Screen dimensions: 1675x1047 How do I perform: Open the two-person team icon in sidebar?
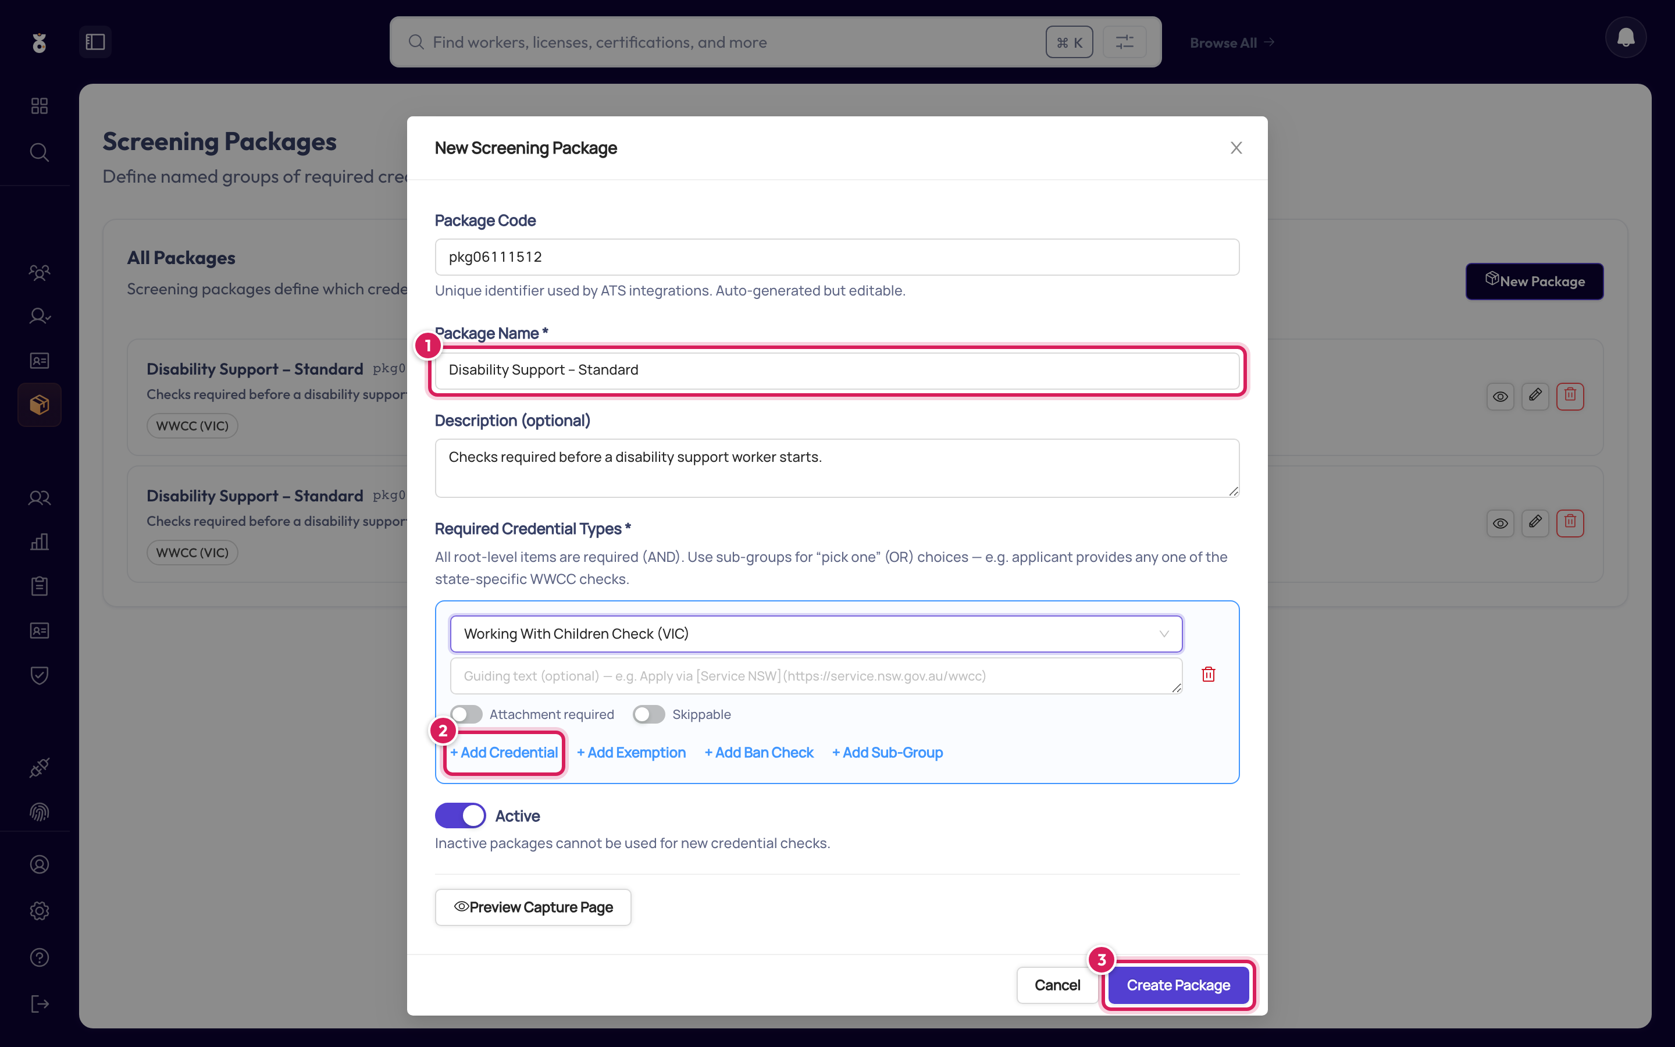(40, 498)
